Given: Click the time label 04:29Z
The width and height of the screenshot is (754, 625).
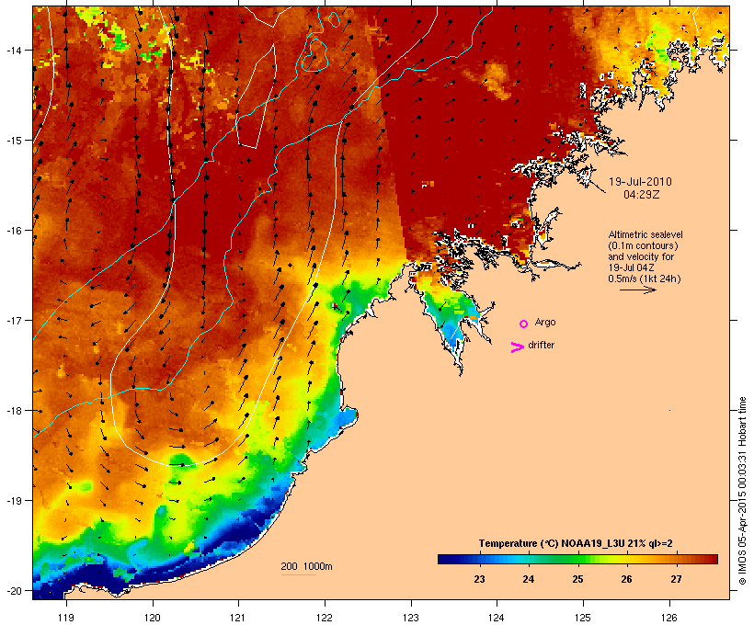Looking at the screenshot, I should (x=642, y=195).
